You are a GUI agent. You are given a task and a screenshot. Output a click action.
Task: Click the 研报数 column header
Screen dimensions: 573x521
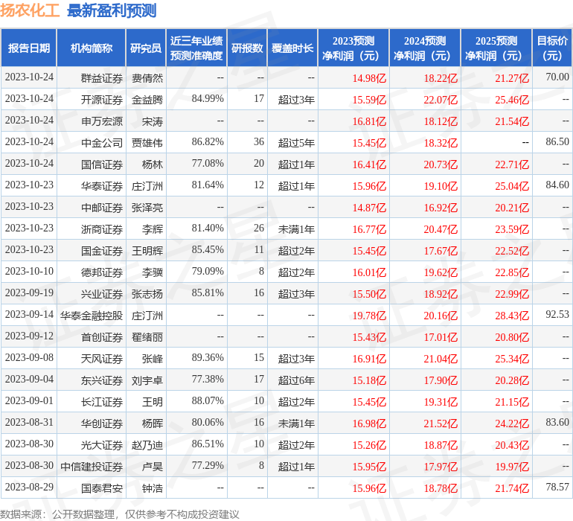(247, 48)
